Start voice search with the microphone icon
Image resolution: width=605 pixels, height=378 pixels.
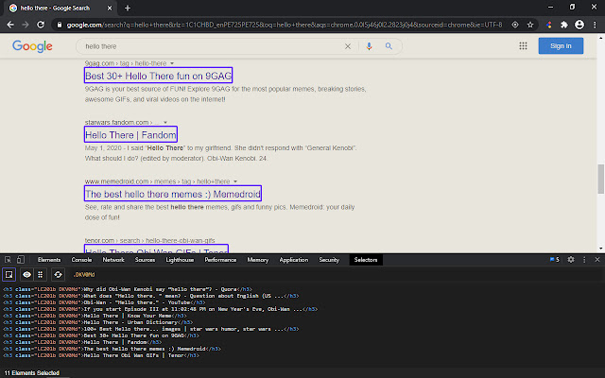[x=369, y=46]
